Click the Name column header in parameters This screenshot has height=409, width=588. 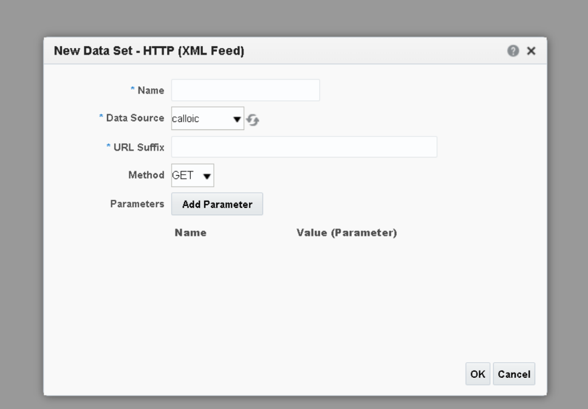(190, 233)
